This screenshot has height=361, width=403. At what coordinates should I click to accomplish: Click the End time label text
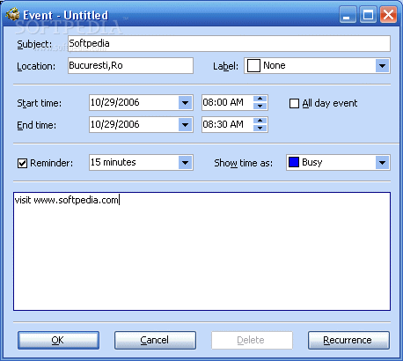pyautogui.click(x=36, y=125)
